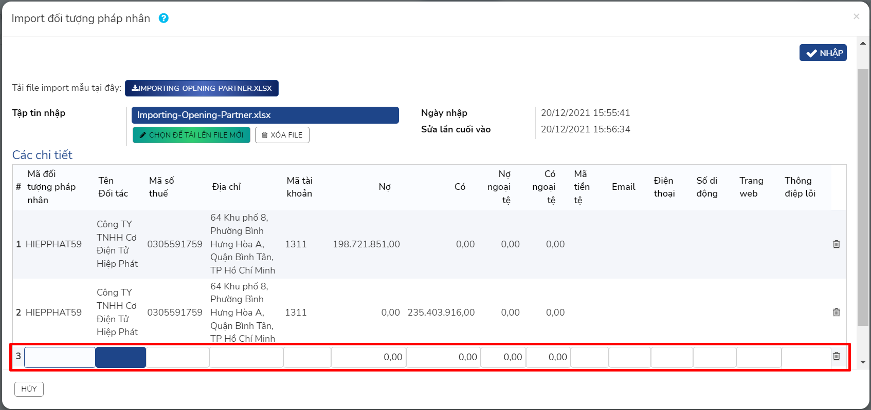The image size is (871, 410).
Task: Focus row 3 Mã đối tượng pháp nhân input
Action: [x=60, y=357]
